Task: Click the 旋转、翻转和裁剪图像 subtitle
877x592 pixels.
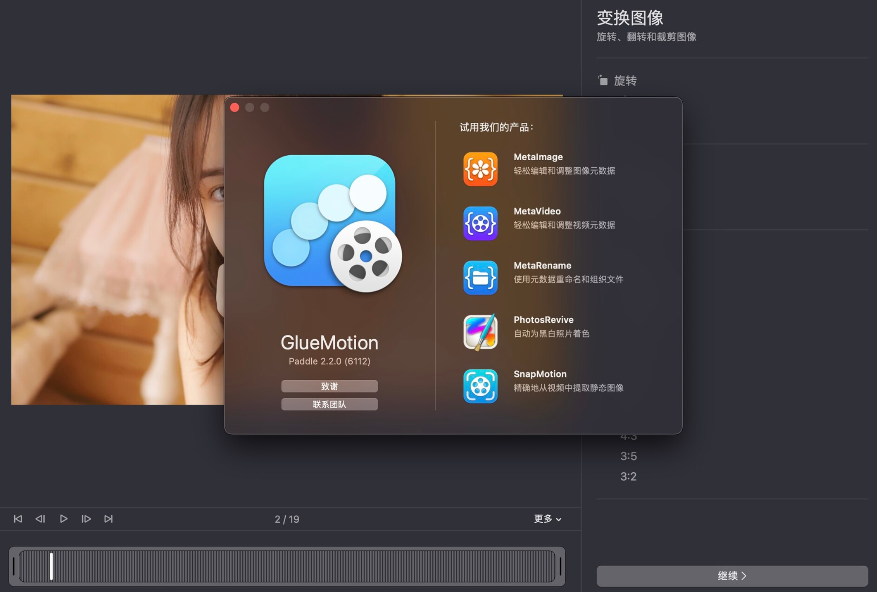Action: point(646,37)
